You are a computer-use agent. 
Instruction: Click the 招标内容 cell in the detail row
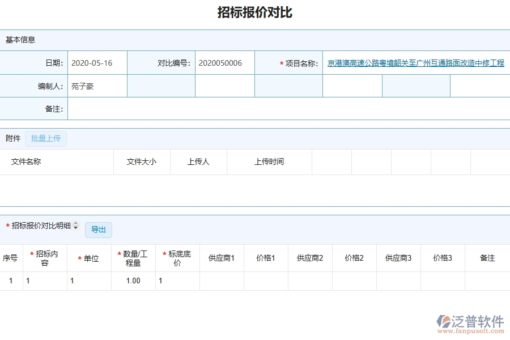(44, 280)
